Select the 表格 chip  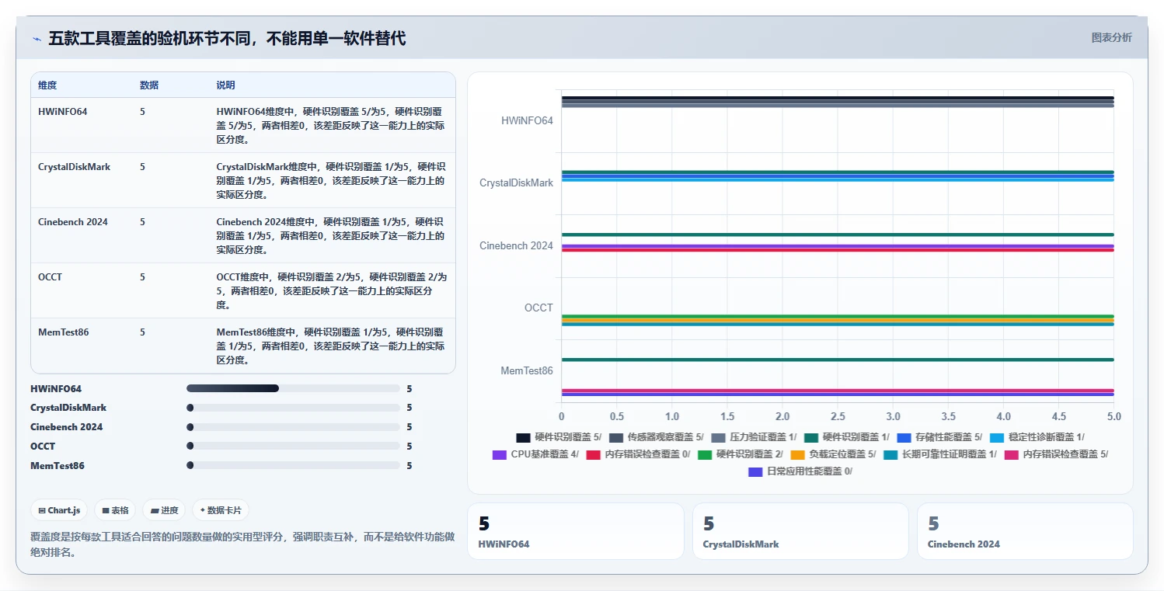[115, 510]
